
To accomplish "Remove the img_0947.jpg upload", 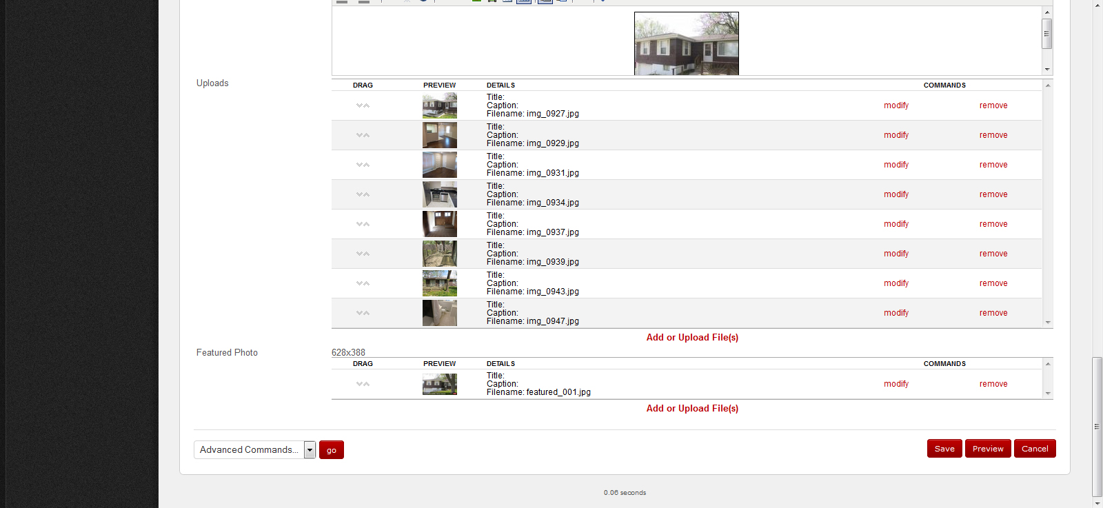I will [993, 313].
